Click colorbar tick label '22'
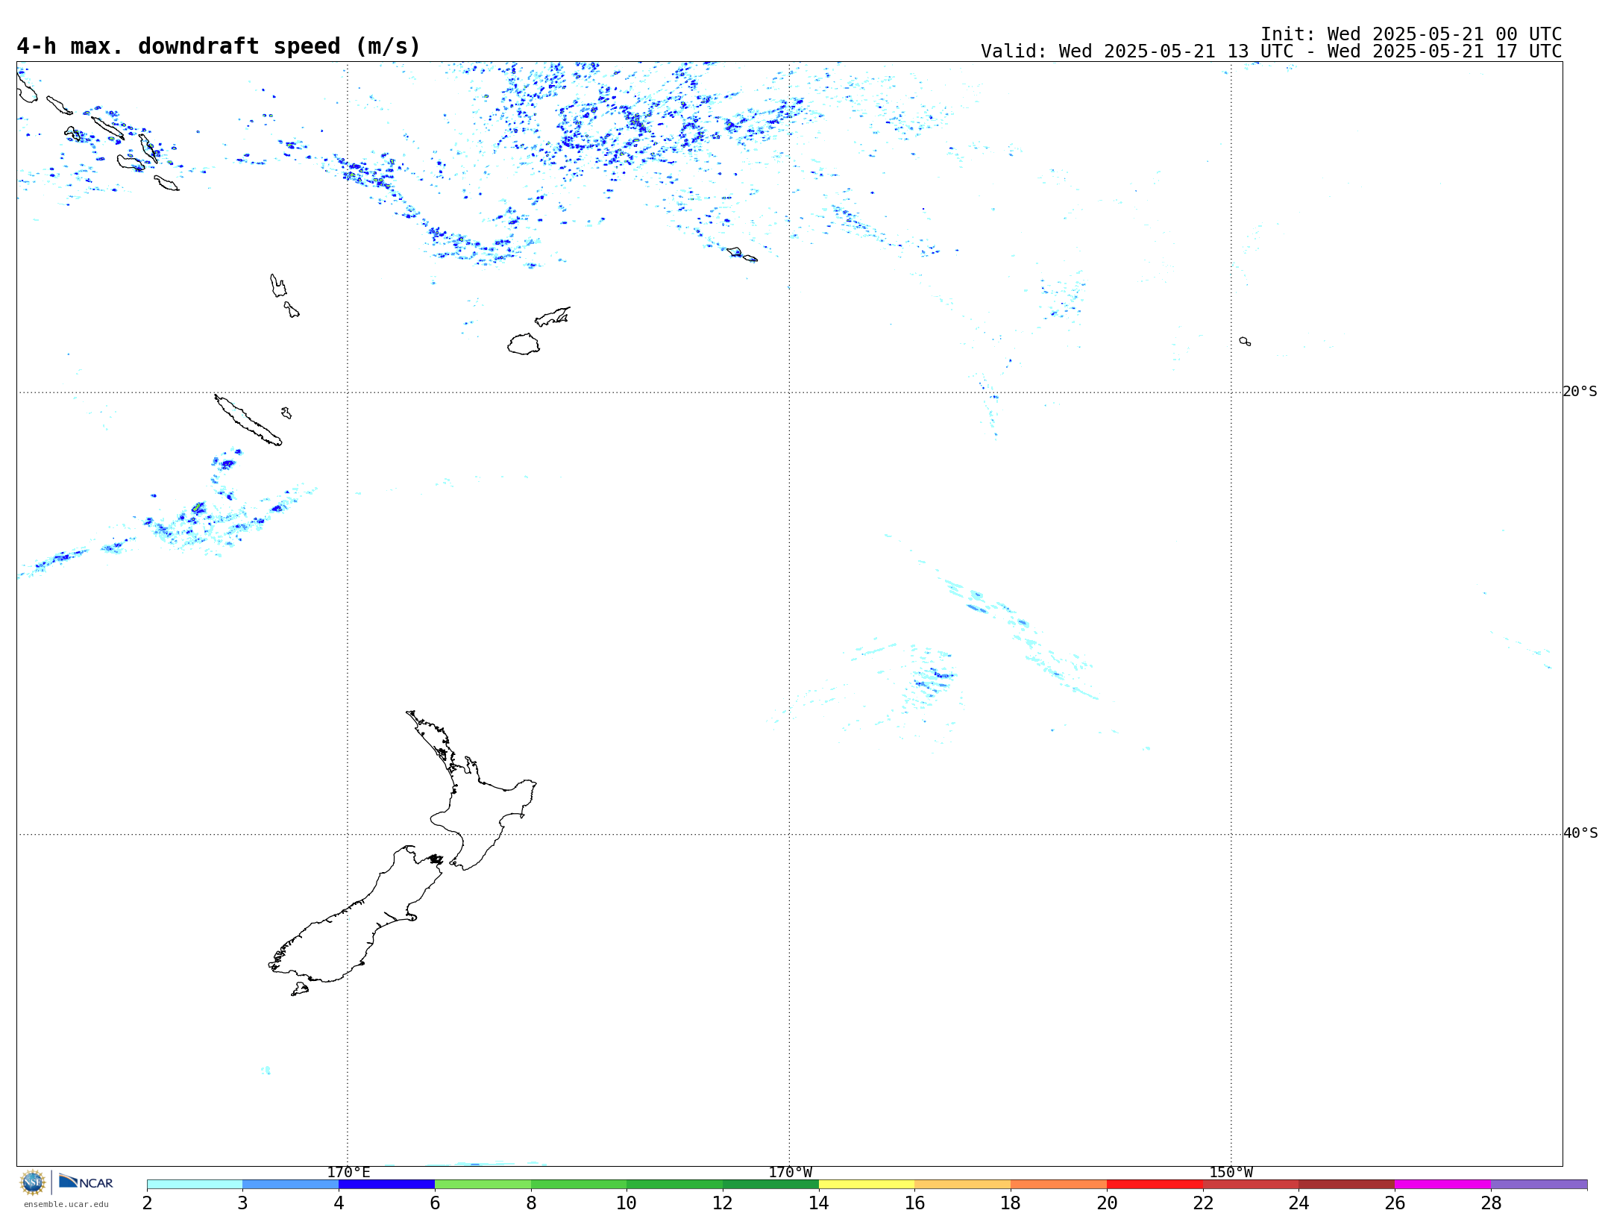Image resolution: width=1611 pixels, height=1213 pixels. (x=1203, y=1203)
